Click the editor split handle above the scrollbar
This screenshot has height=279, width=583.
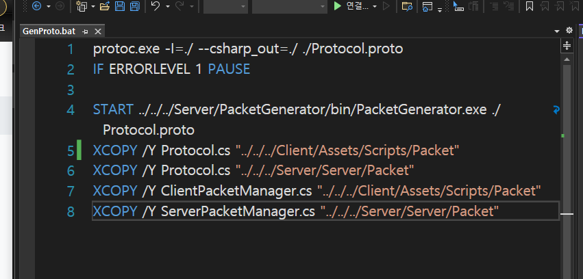pyautogui.click(x=567, y=46)
